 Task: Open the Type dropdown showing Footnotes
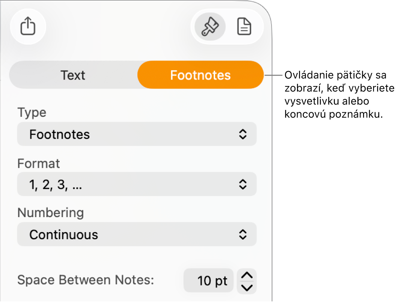[137, 134]
